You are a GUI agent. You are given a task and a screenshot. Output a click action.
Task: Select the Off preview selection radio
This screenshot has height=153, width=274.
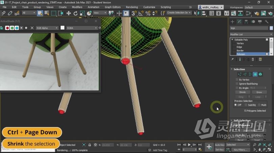click(x=235, y=105)
